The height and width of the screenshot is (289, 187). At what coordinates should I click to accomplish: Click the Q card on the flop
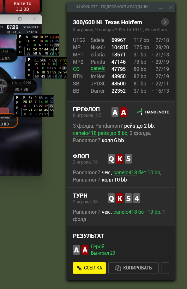click(111, 159)
